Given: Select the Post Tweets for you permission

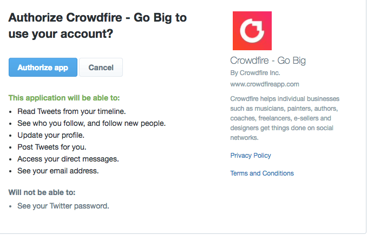Looking at the screenshot, I should 52,147.
